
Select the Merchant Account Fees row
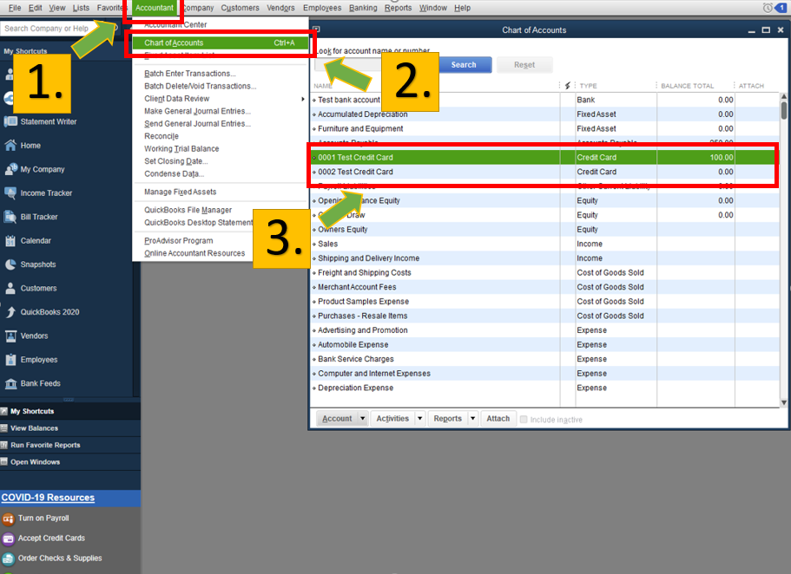pos(544,287)
